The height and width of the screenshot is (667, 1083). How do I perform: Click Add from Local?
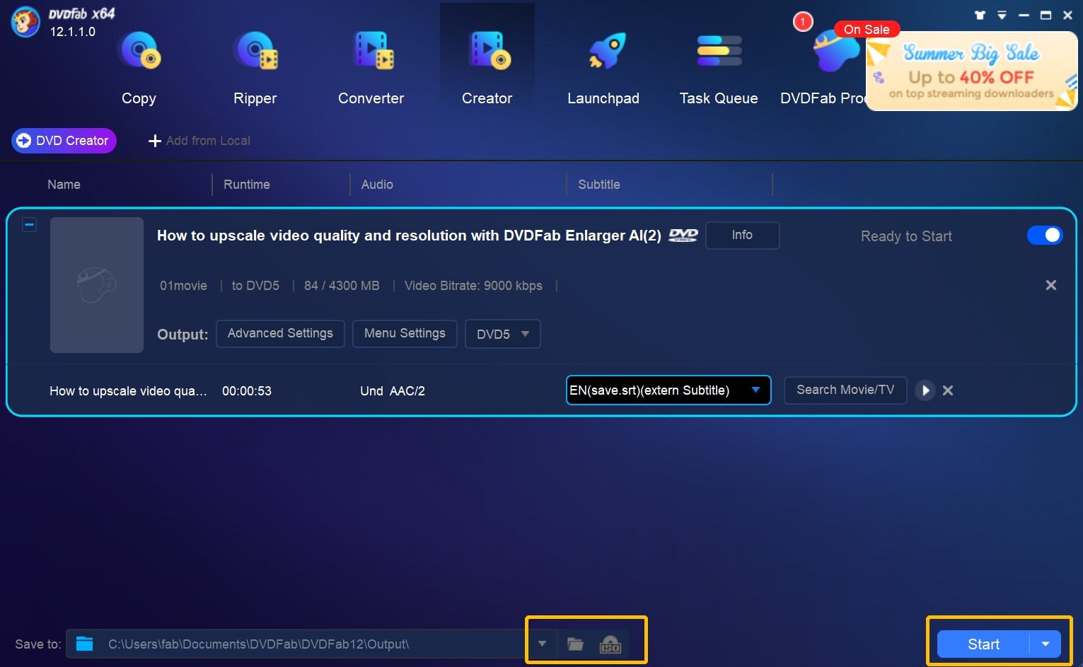pos(199,141)
